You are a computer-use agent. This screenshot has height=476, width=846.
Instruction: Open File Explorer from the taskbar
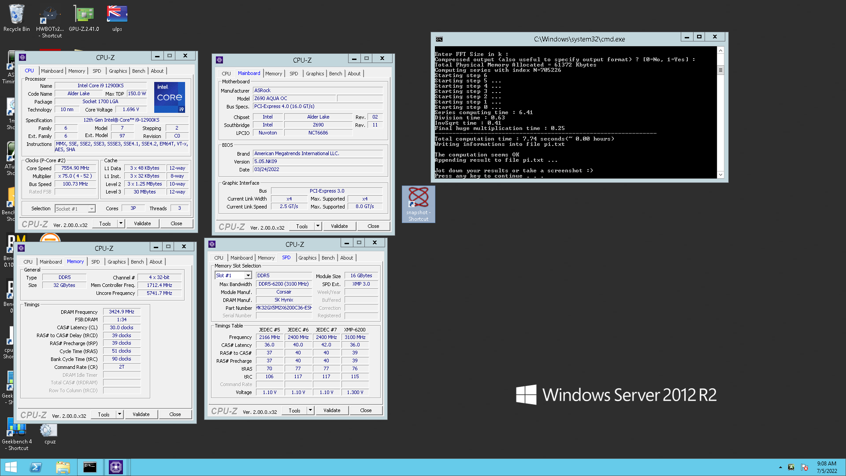(x=63, y=467)
